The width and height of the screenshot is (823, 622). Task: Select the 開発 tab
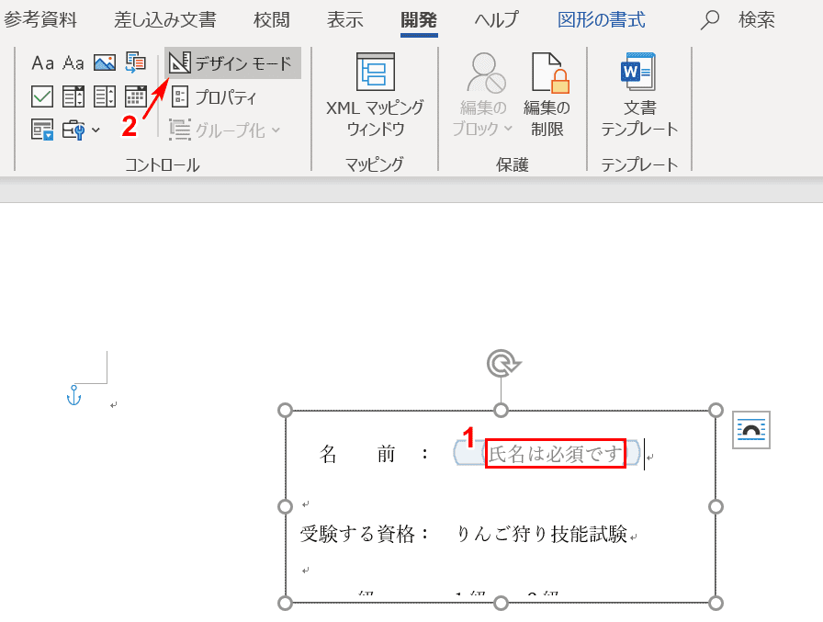point(419,20)
